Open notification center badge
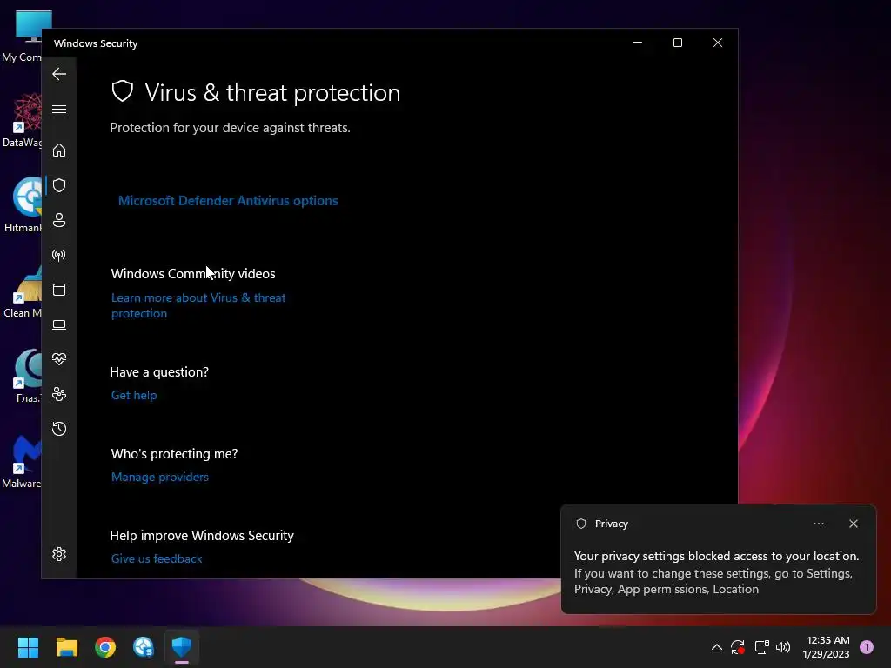 (x=867, y=647)
